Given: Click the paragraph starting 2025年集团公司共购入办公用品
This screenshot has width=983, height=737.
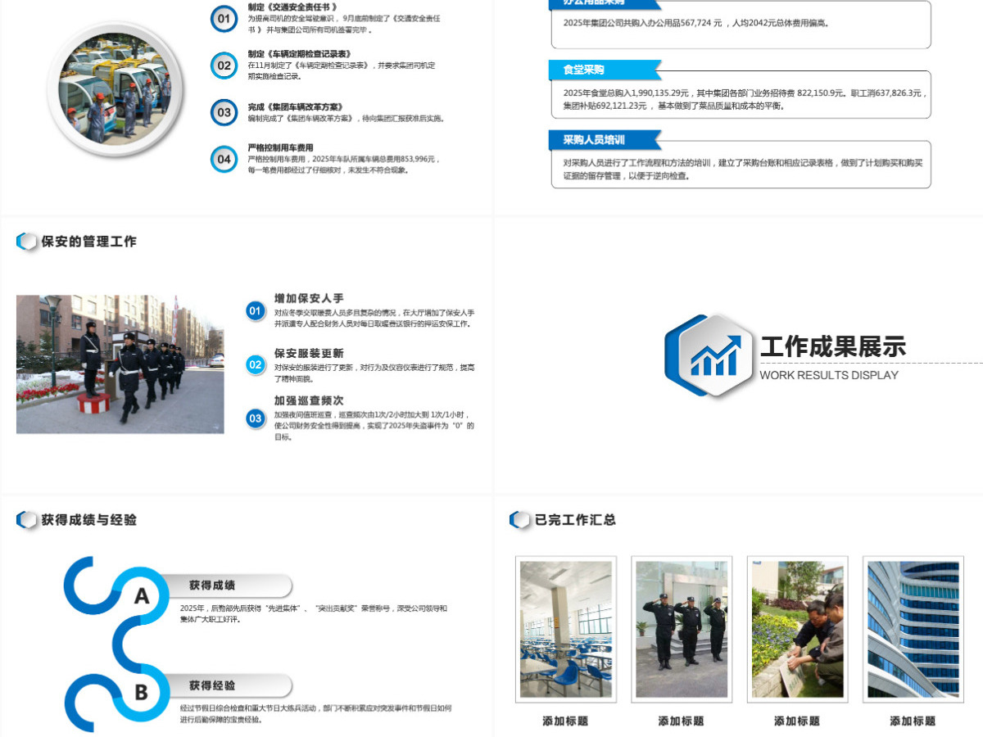Looking at the screenshot, I should [x=696, y=23].
